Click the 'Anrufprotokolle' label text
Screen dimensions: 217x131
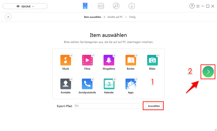coord(87,93)
